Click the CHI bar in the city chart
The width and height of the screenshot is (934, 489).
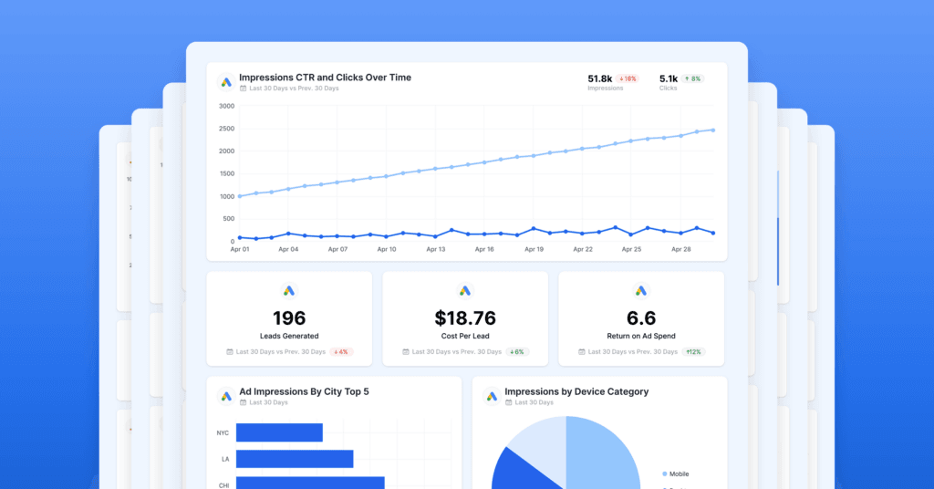click(x=310, y=483)
